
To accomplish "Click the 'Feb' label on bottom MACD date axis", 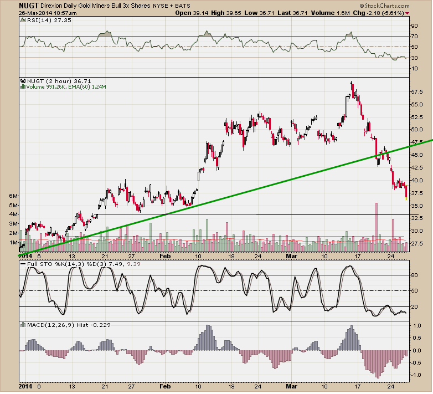I will (x=165, y=387).
